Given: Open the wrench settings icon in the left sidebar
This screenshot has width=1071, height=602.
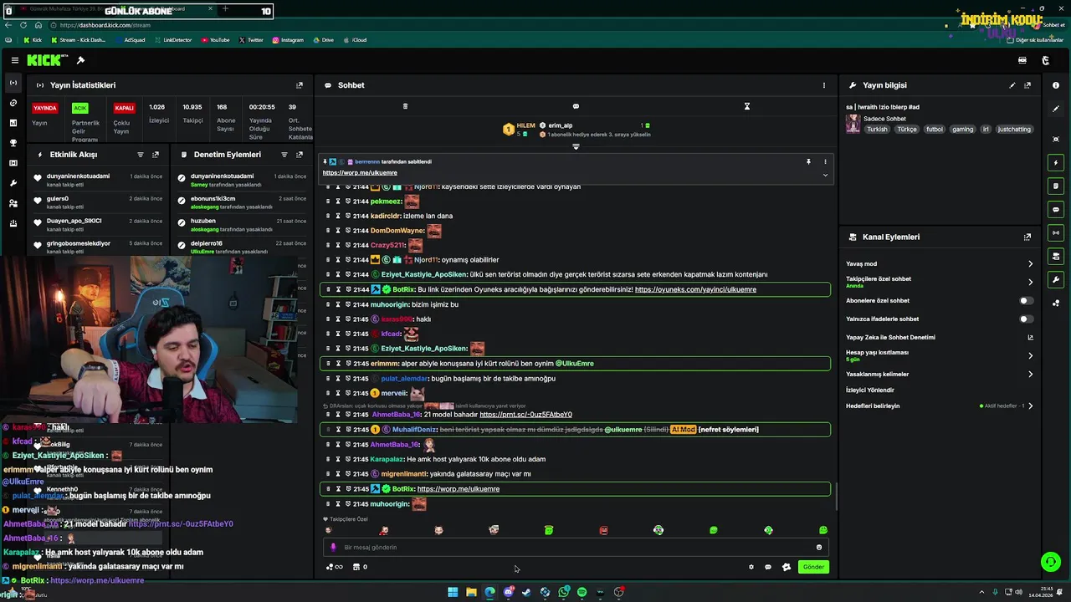Looking at the screenshot, I should [x=13, y=183].
